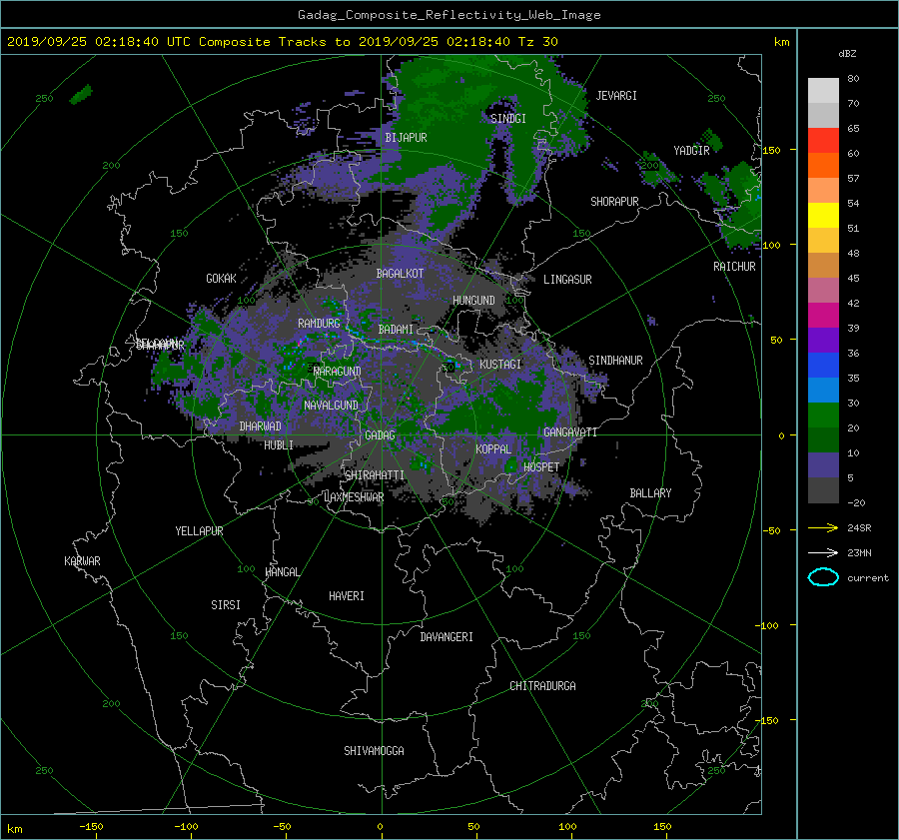Click the HUBLI city label
This screenshot has width=899, height=840.
click(x=279, y=445)
